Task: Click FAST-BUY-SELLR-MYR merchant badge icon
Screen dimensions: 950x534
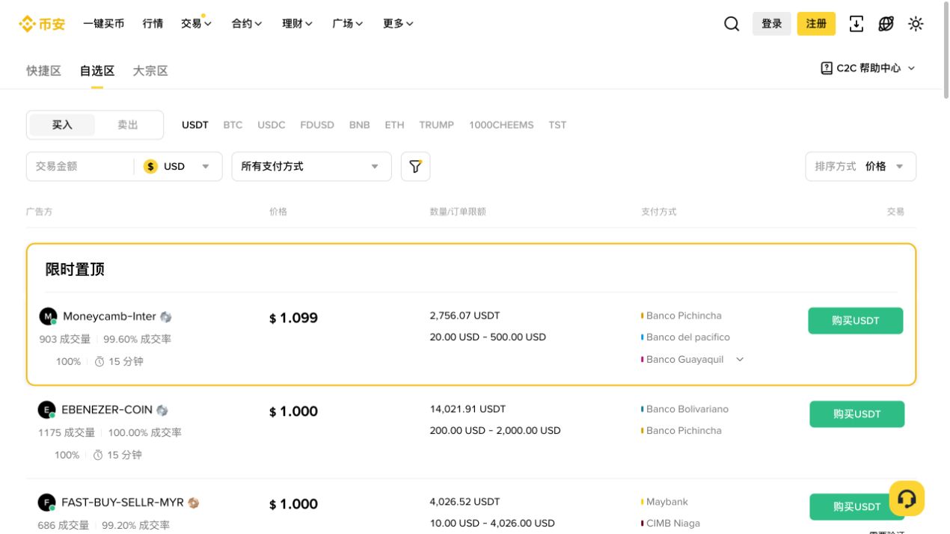Action: point(193,503)
